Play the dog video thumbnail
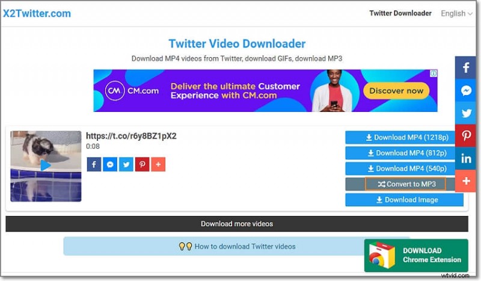481x281 pixels. point(46,166)
